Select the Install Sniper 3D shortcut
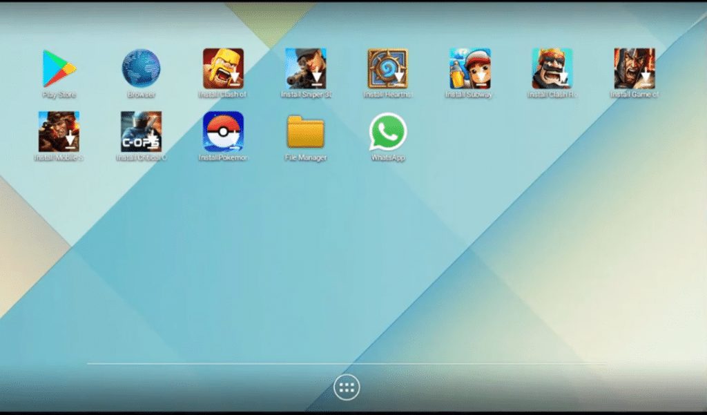This screenshot has height=415, width=707. (306, 68)
